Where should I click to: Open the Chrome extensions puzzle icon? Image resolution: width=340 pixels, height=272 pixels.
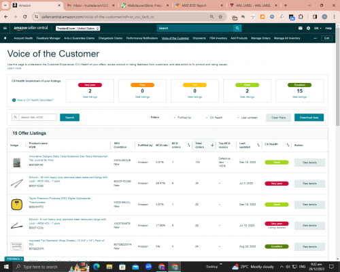tap(301, 17)
